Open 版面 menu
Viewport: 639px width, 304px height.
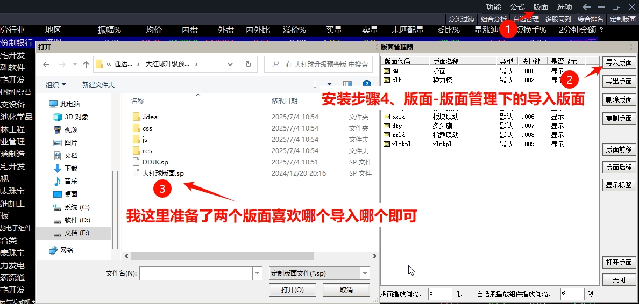tap(541, 7)
